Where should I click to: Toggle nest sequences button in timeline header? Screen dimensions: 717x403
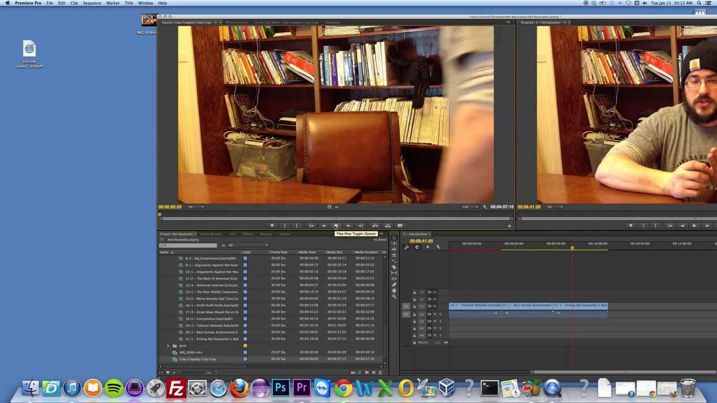[407, 247]
